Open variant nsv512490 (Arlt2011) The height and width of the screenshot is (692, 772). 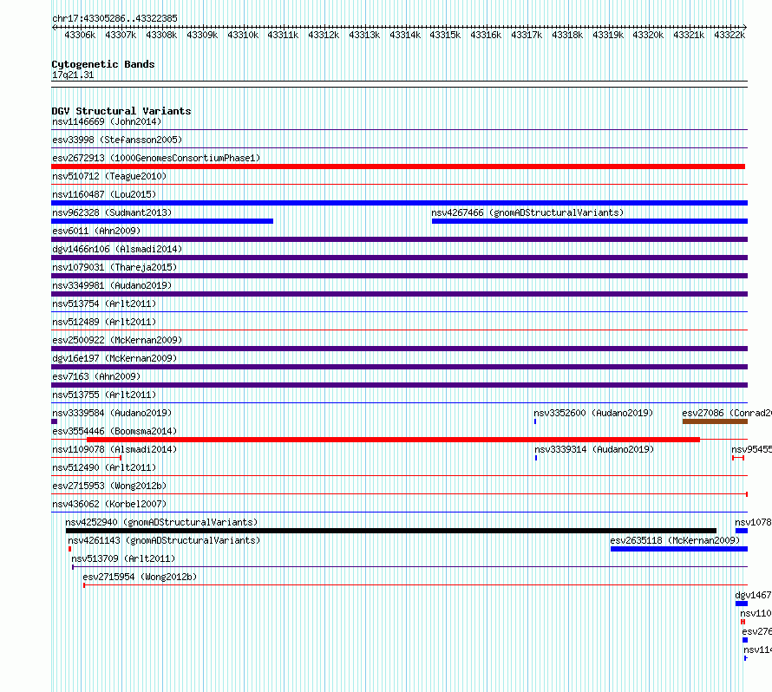click(104, 467)
